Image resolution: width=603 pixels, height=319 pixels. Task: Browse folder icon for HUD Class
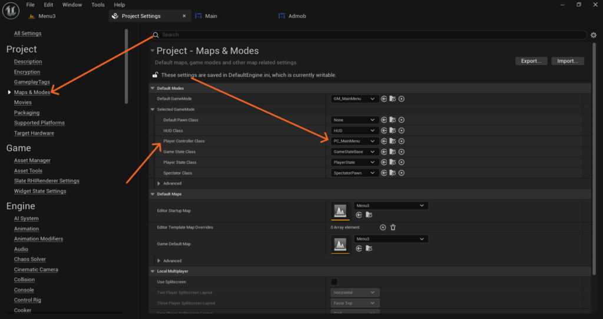[x=393, y=131]
